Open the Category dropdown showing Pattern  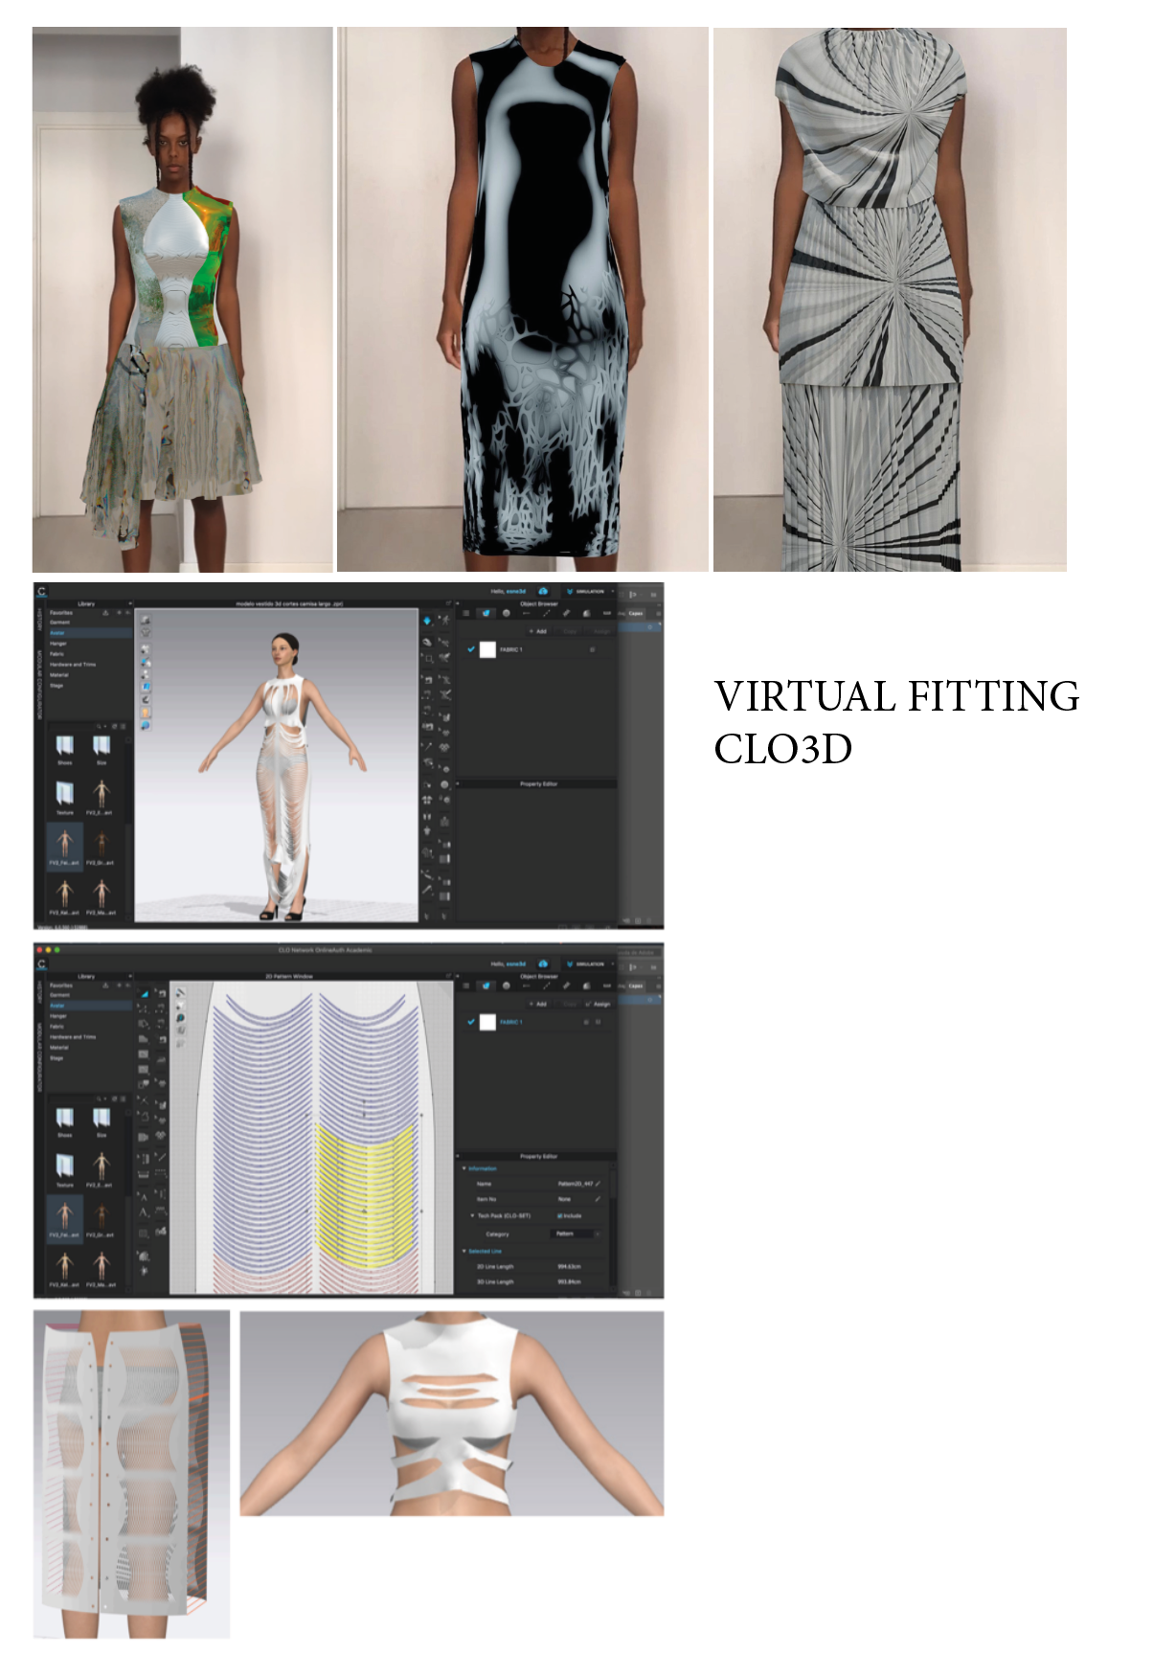tap(577, 1234)
